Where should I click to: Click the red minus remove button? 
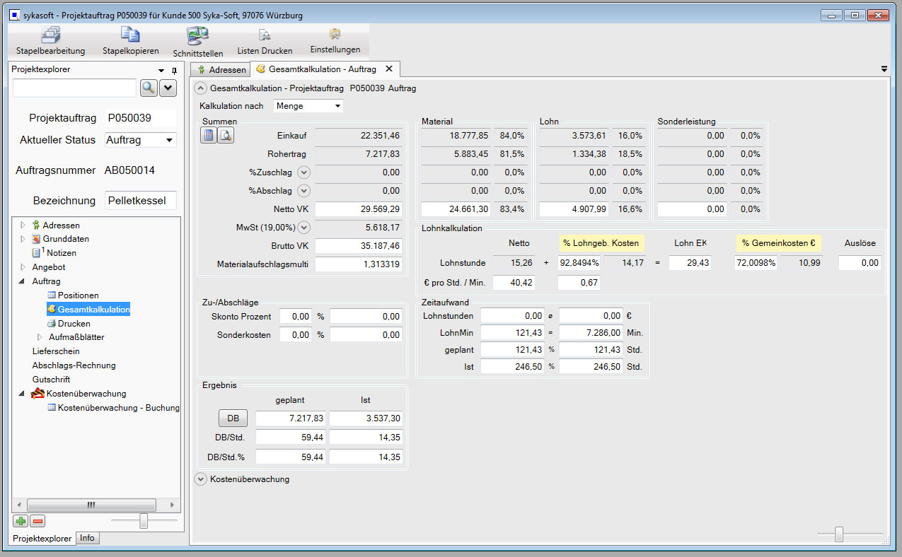37,521
